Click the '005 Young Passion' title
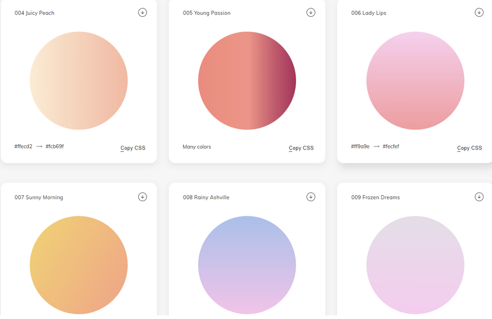The height and width of the screenshot is (319, 492). 207,13
